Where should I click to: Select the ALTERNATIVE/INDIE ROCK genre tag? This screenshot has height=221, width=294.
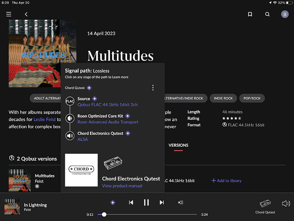(185, 98)
